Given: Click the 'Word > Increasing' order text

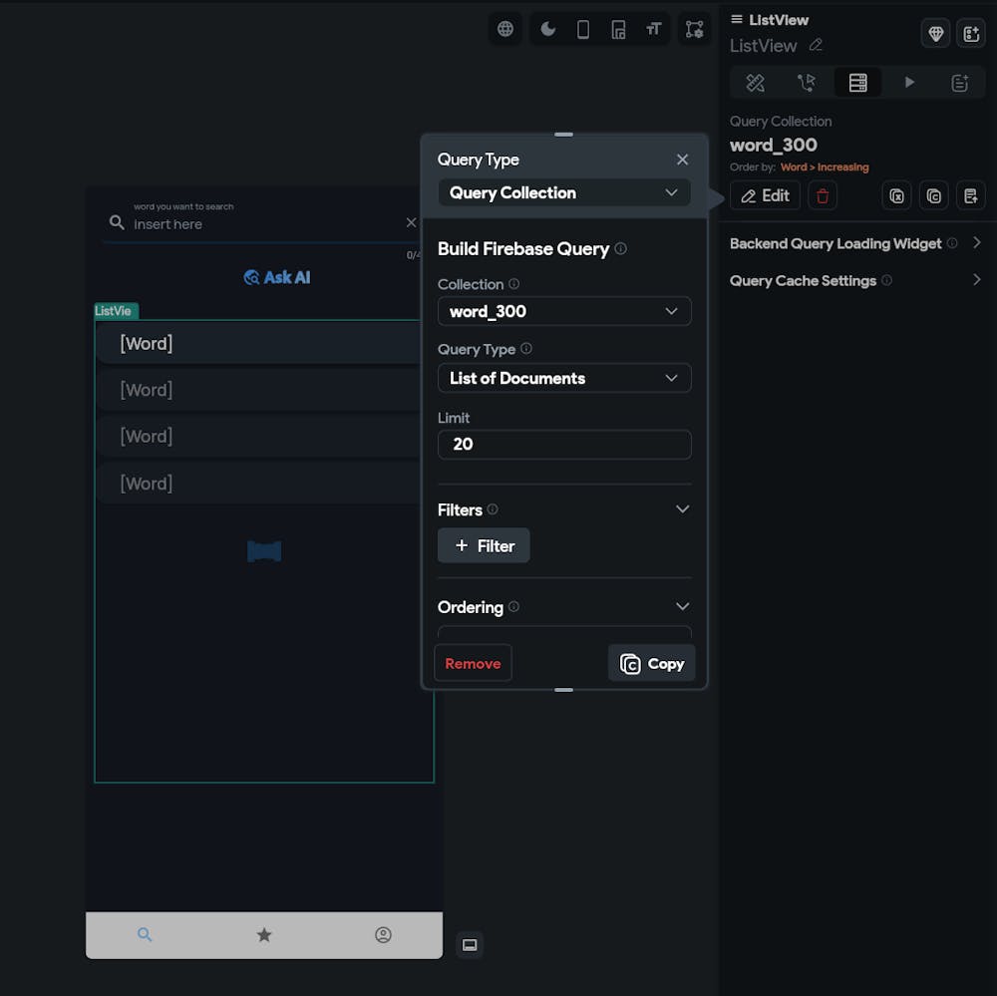Looking at the screenshot, I should pyautogui.click(x=825, y=167).
